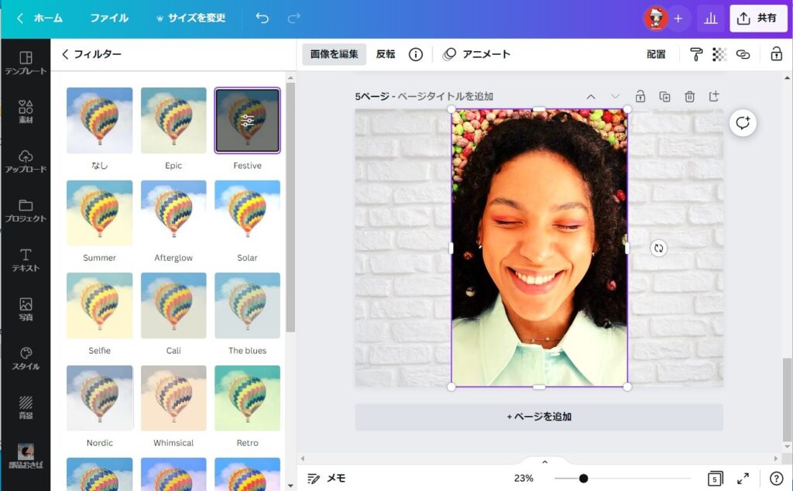
Task: Click the 反転 flip option
Action: pos(386,54)
